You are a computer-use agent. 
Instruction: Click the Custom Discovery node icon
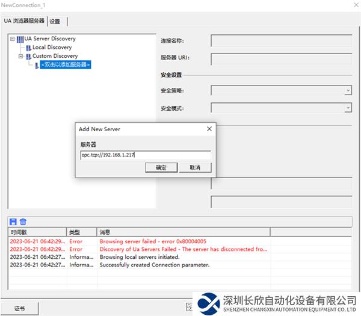(28, 56)
